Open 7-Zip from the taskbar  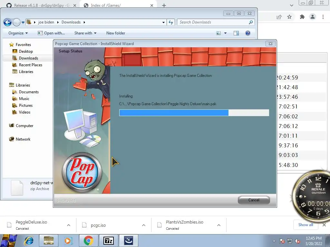[109, 241]
